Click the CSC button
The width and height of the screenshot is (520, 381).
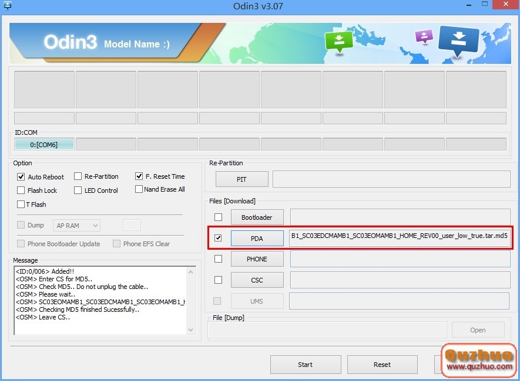257,280
